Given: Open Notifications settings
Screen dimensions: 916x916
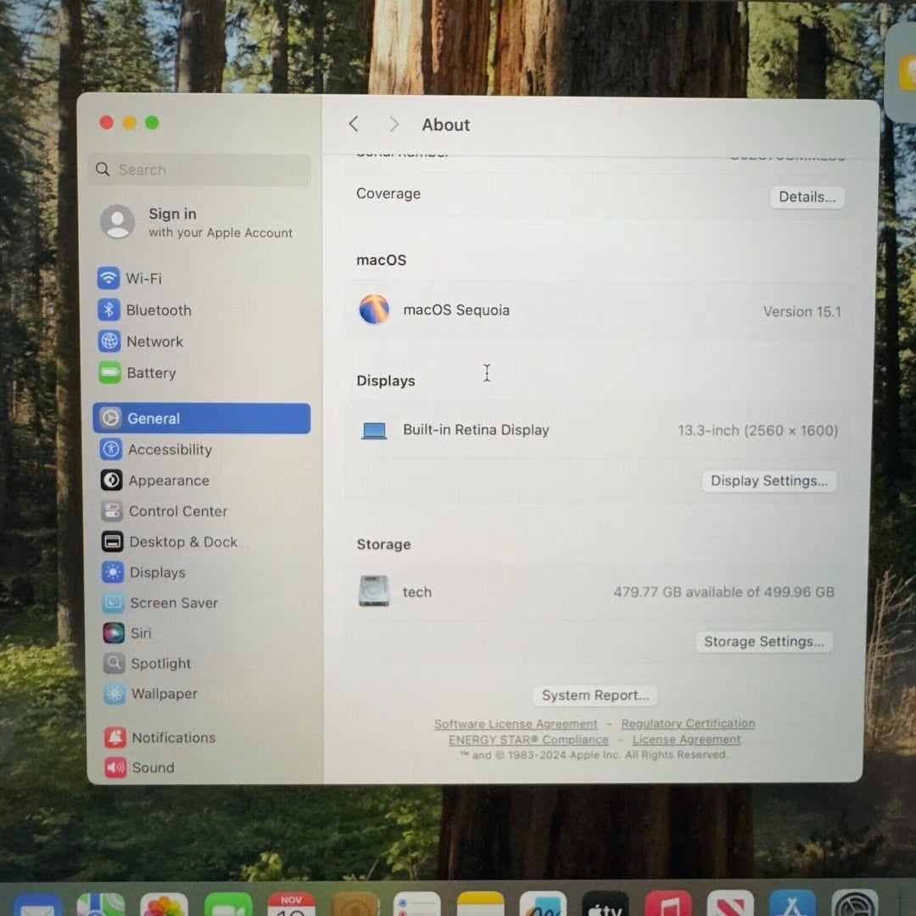Looking at the screenshot, I should (172, 737).
